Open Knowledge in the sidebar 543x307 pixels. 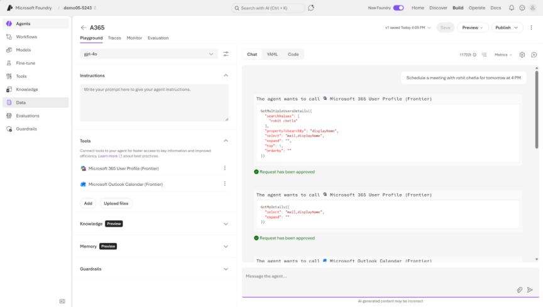point(35,89)
